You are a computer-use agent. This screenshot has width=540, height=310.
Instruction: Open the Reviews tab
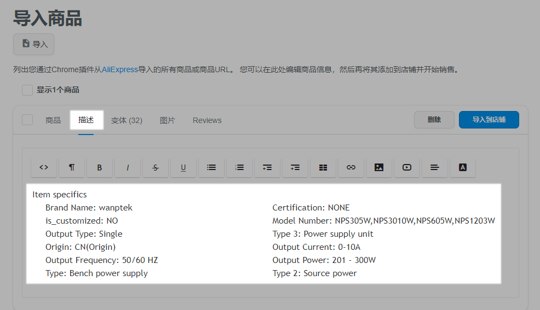207,120
